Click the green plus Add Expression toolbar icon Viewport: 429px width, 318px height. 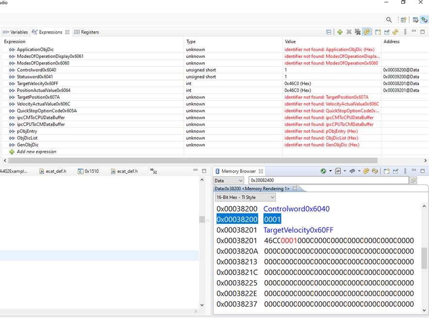(x=340, y=32)
